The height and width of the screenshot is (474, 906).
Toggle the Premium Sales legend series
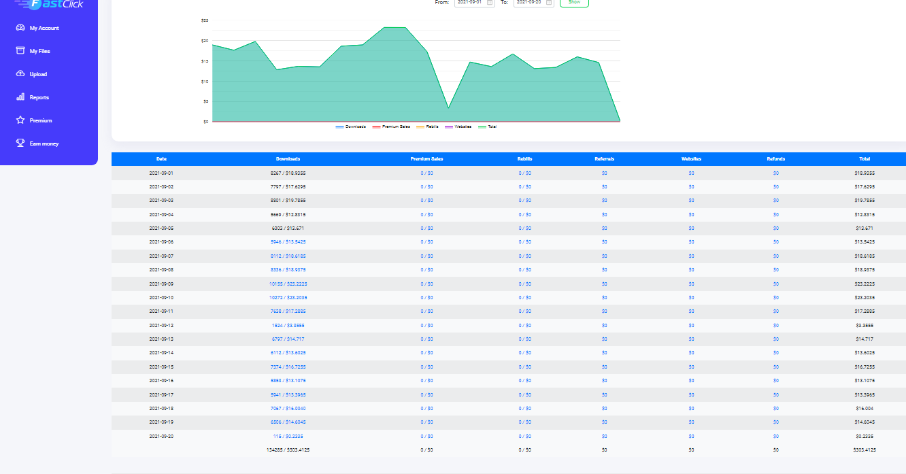[390, 126]
